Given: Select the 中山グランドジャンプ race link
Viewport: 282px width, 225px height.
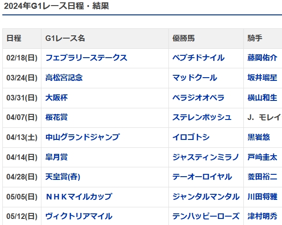Looking at the screenshot, I should (x=82, y=137).
